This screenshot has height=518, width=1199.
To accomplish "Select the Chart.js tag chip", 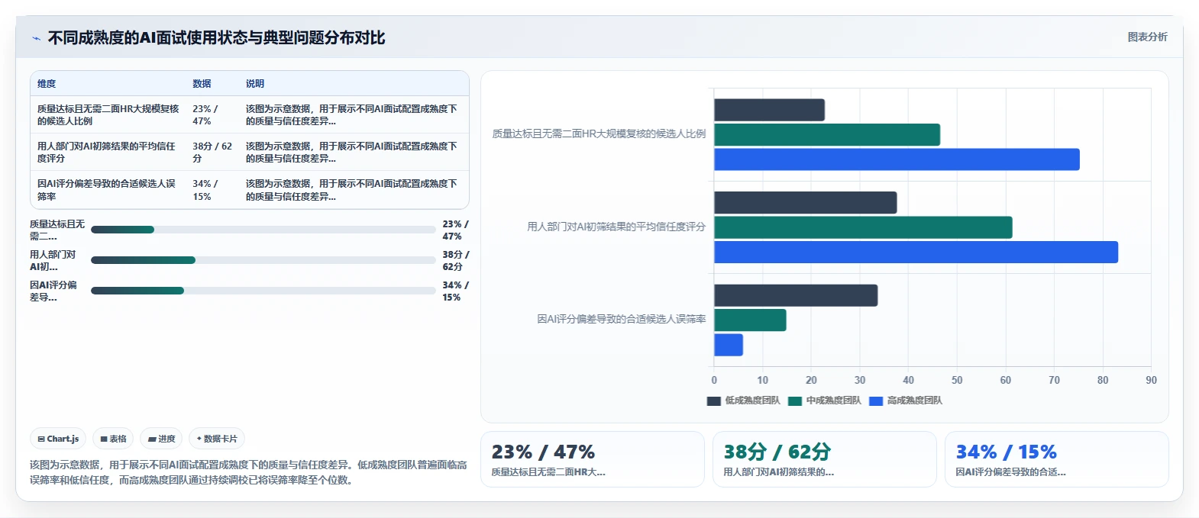I will tap(58, 439).
